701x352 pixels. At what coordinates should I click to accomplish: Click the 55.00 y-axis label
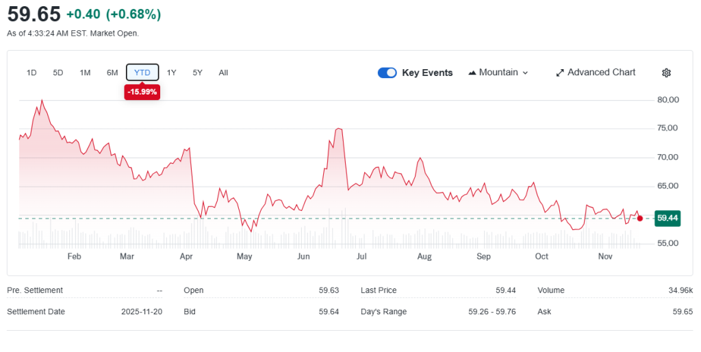(667, 244)
